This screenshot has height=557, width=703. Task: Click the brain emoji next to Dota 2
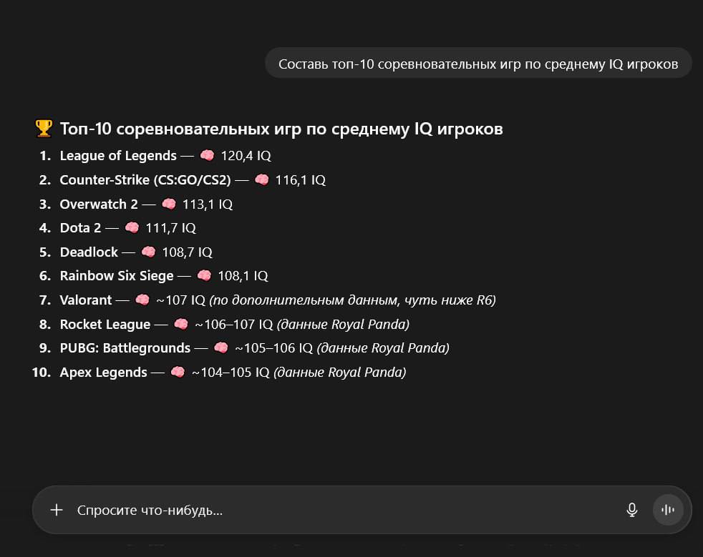(132, 228)
